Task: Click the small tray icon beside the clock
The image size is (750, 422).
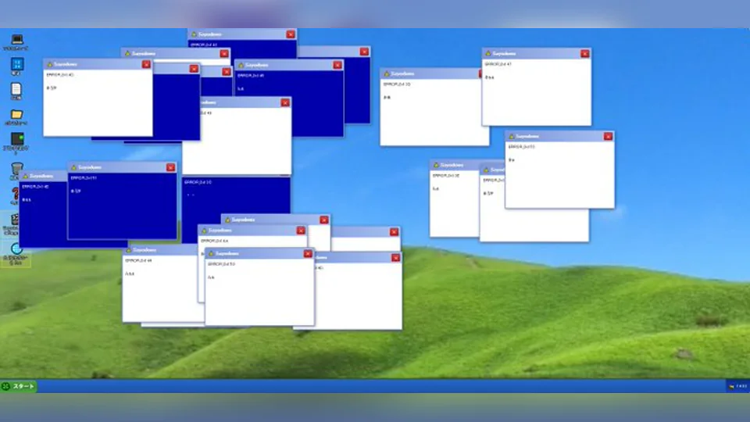Action: [732, 387]
